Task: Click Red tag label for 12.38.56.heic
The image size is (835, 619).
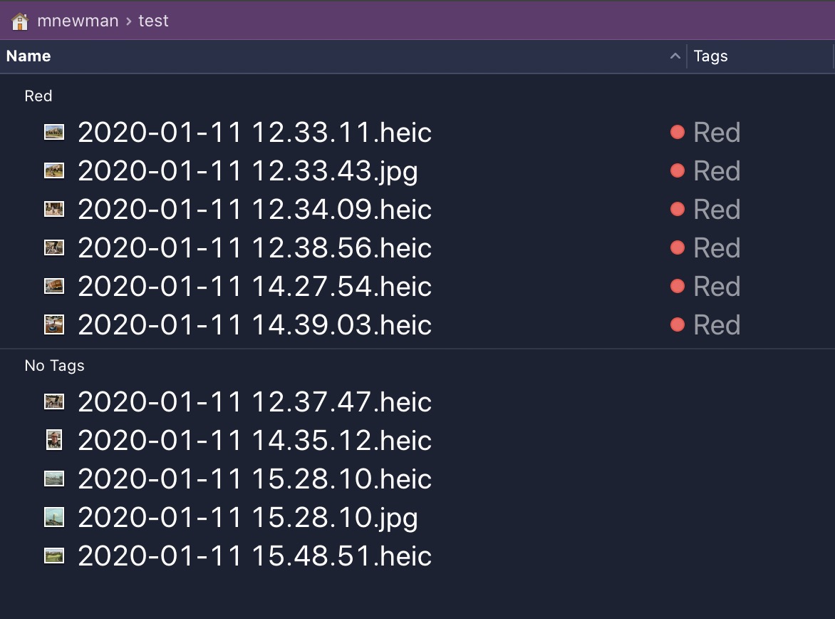Action: (x=717, y=248)
